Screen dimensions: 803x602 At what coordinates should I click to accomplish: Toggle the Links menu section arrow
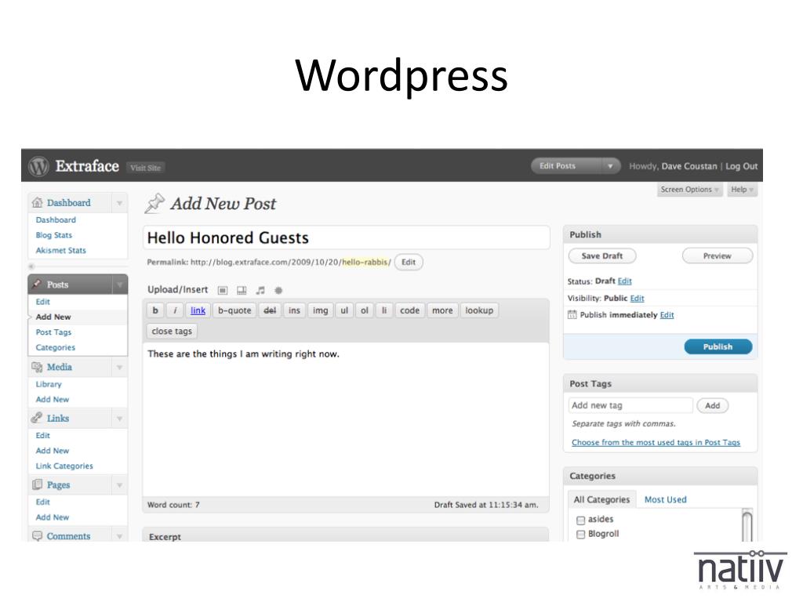(x=119, y=419)
